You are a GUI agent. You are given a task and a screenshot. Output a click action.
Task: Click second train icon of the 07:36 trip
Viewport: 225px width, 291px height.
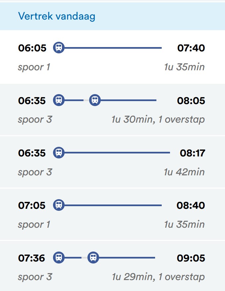click(x=93, y=258)
